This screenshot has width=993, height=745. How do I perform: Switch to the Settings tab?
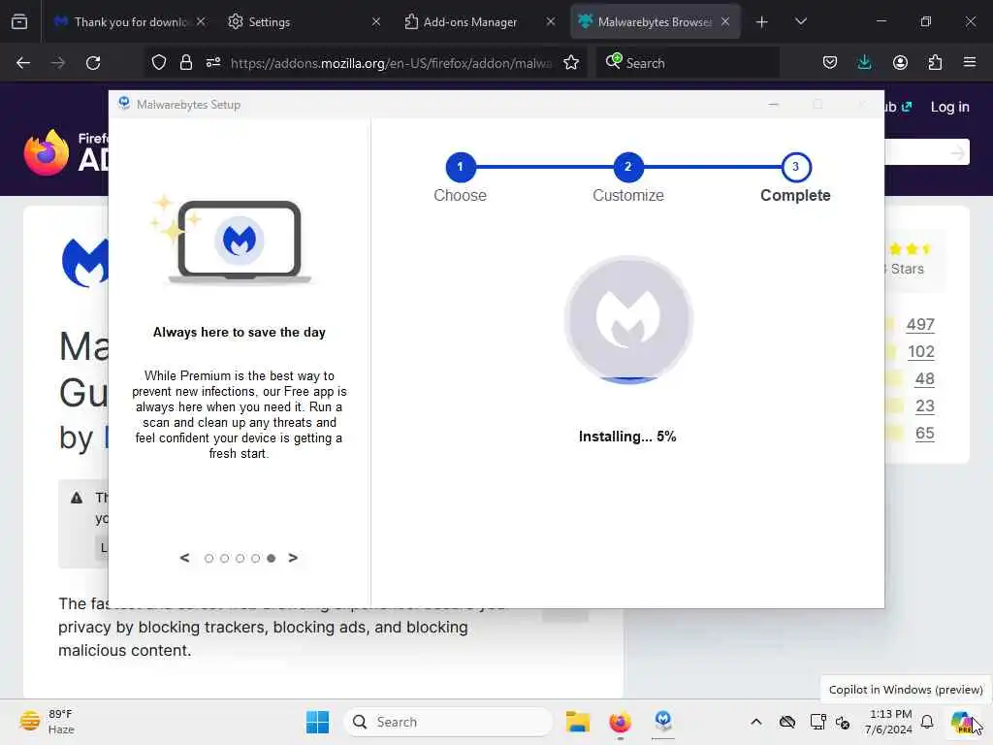303,21
